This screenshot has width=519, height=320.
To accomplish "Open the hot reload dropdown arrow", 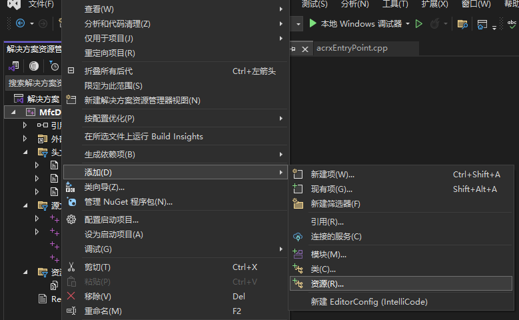I will pyautogui.click(x=446, y=24).
